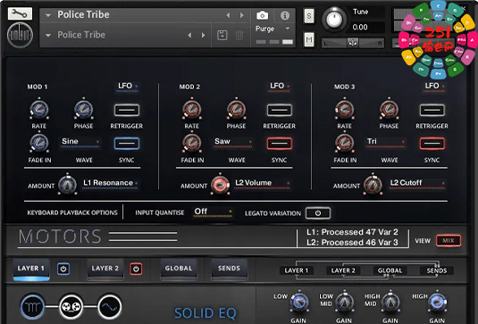Click the pan L-R slider bar
This screenshot has width=478, height=324.
(x=353, y=43)
